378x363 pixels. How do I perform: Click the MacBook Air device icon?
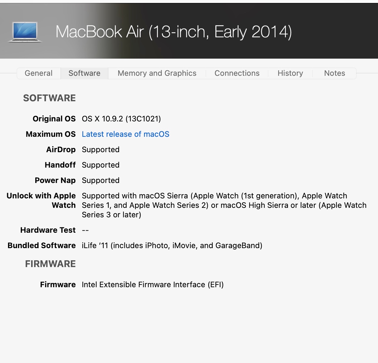pos(25,32)
